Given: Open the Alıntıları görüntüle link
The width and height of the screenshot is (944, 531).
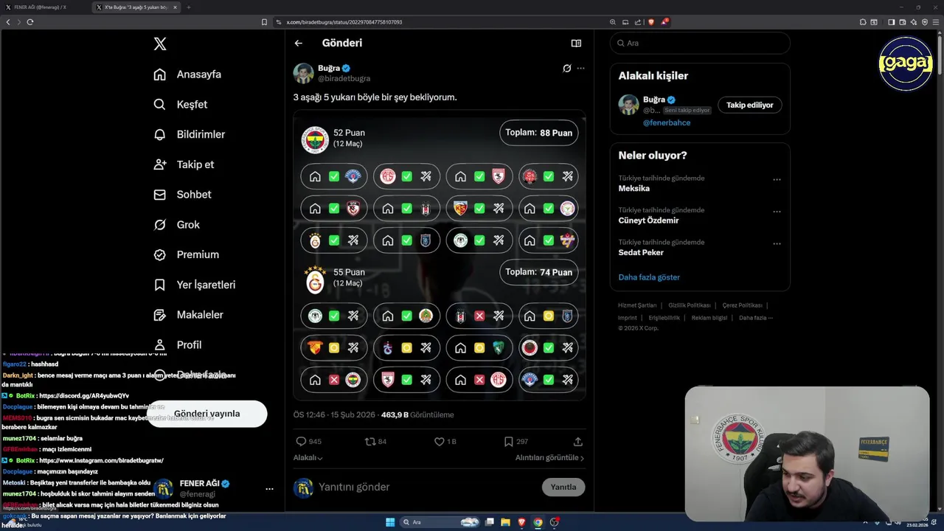Looking at the screenshot, I should pyautogui.click(x=549, y=458).
